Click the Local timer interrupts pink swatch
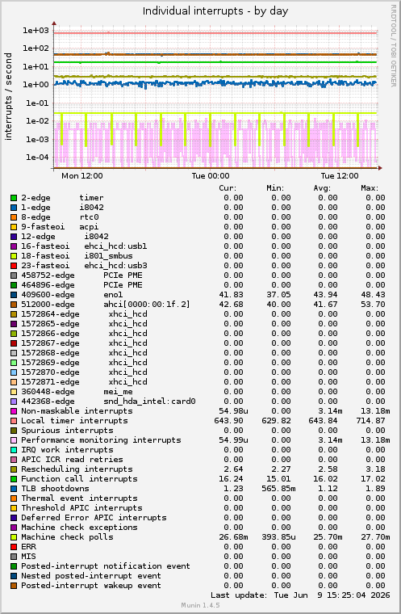The width and height of the screenshot is (401, 614). tap(14, 421)
